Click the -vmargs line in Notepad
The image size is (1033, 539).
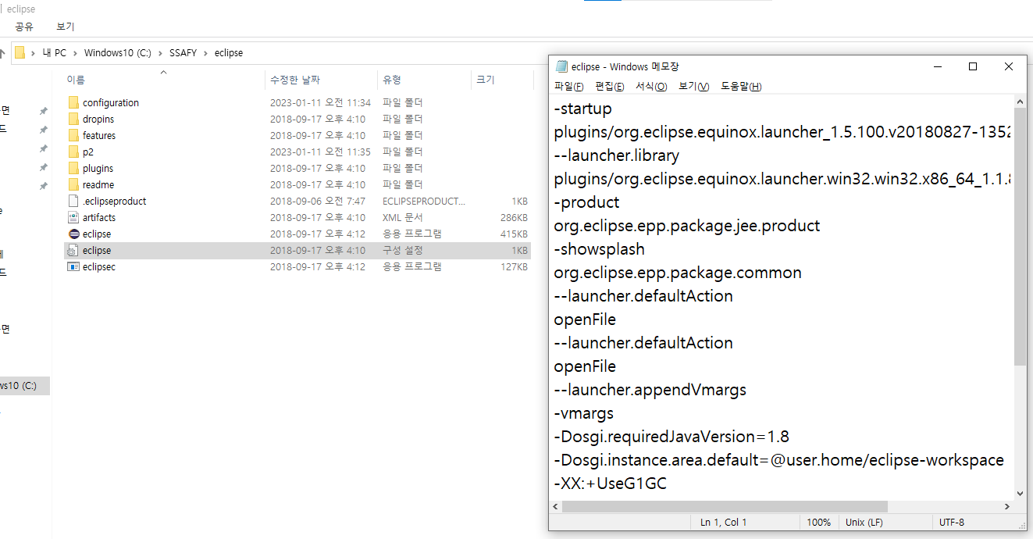[x=584, y=413]
